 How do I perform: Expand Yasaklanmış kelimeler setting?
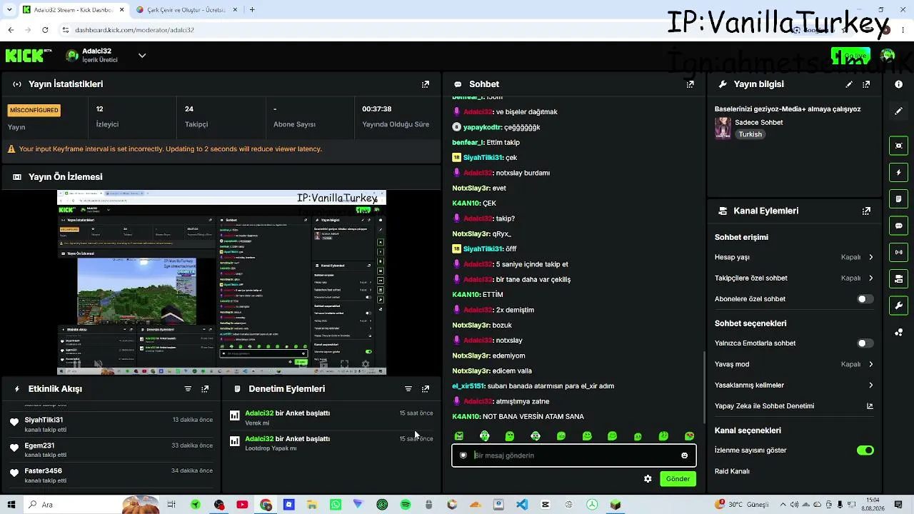click(794, 385)
